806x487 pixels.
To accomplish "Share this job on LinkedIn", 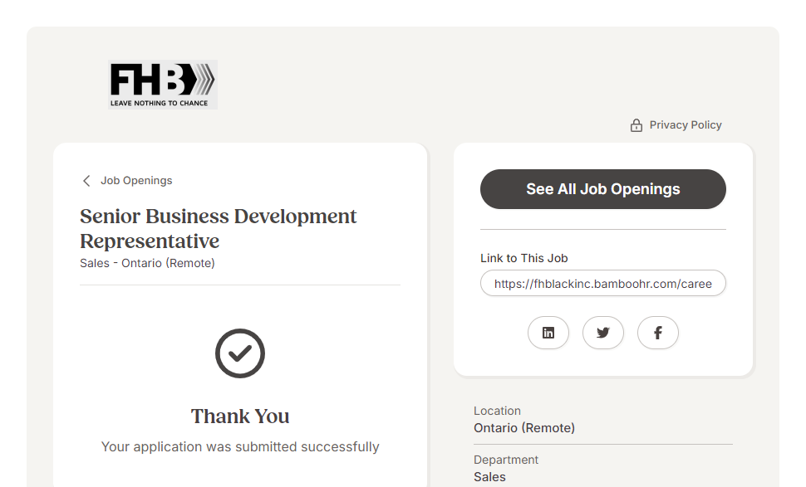I will click(548, 333).
